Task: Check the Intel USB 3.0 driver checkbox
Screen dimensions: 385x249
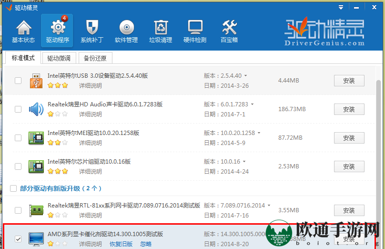Action: click(18, 81)
